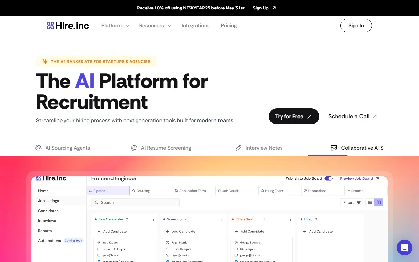Click the AI Sourcing Agents people icon
This screenshot has height=262, width=419.
pyautogui.click(x=38, y=148)
